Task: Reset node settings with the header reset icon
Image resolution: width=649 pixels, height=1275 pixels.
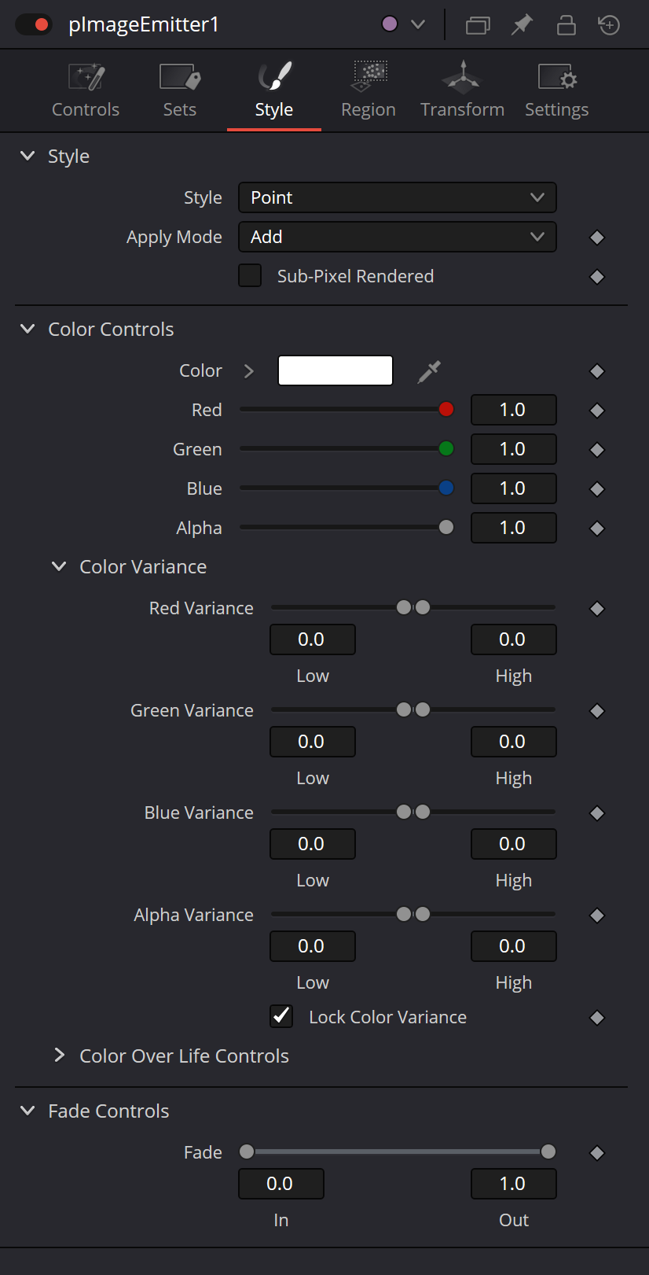Action: point(609,25)
